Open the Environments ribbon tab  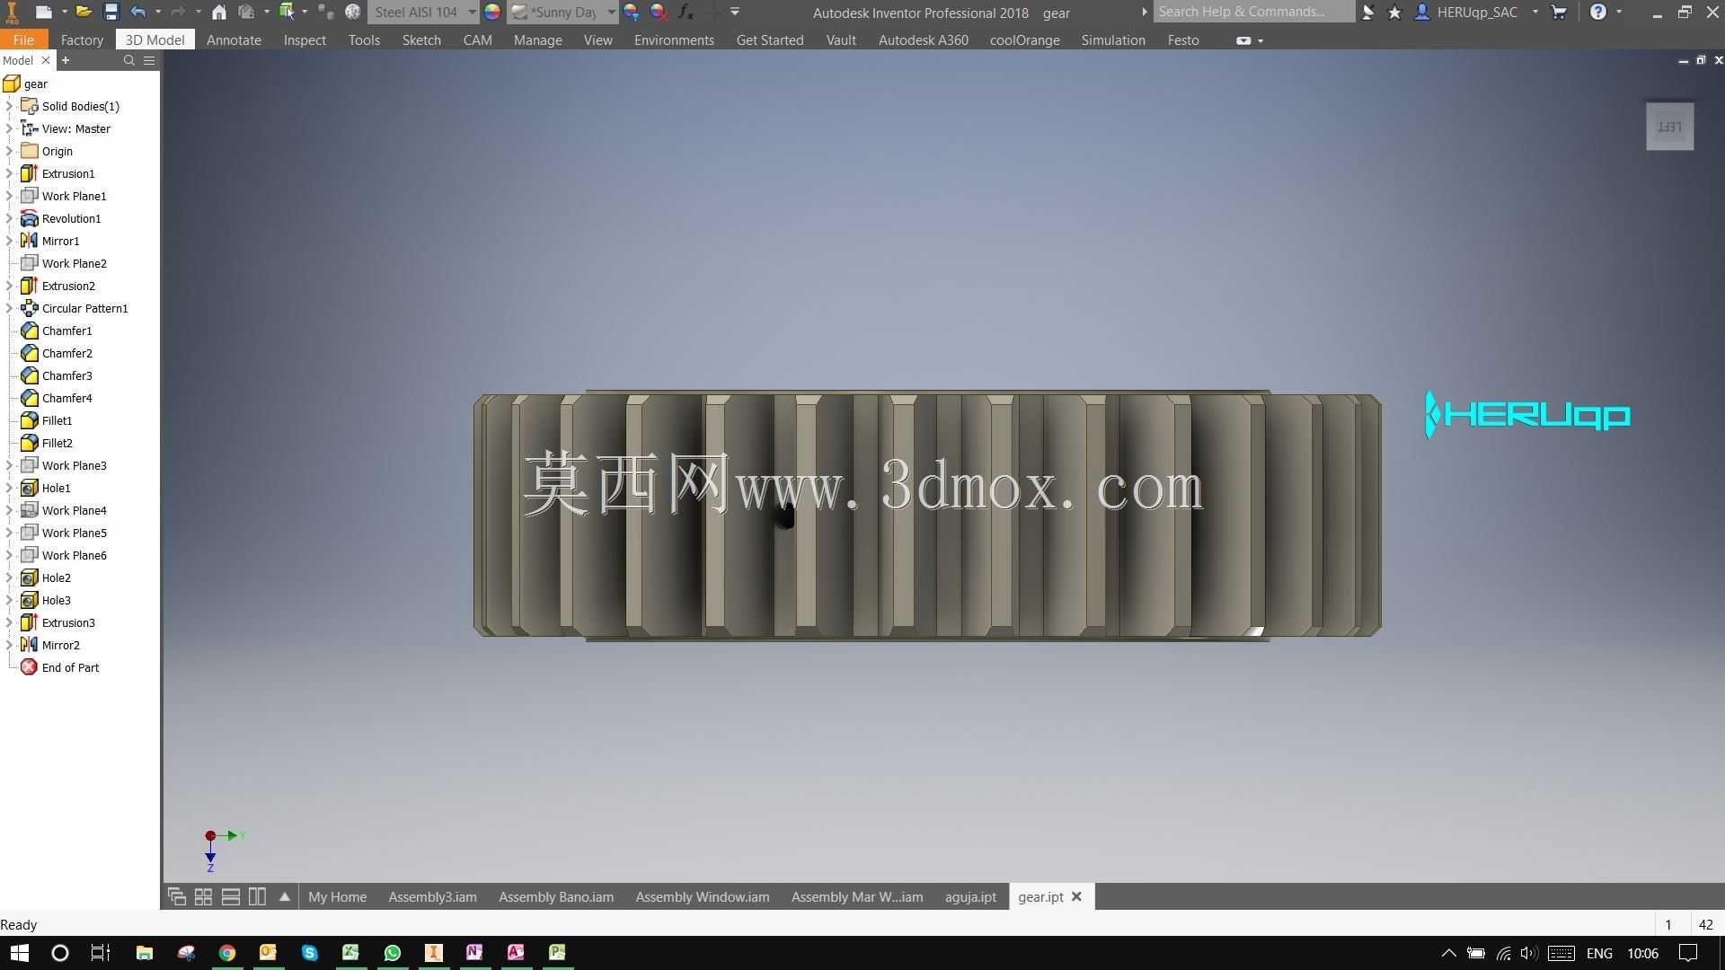pos(674,40)
